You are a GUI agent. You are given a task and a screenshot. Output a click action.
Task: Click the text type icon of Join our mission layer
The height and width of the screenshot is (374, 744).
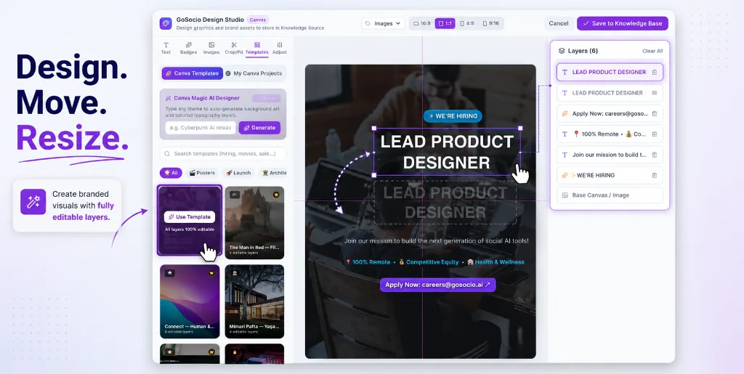565,155
